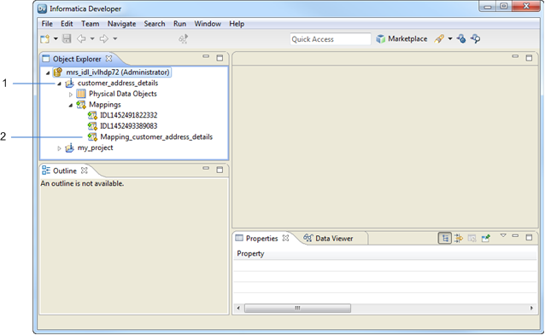545x335 pixels.
Task: Select the Outline tab
Action: pos(65,171)
